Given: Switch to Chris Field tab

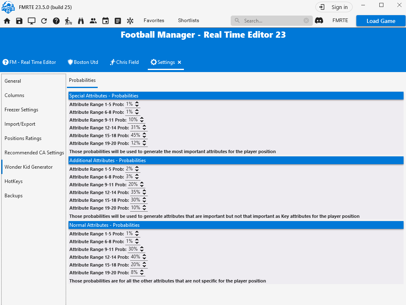Looking at the screenshot, I should [124, 62].
